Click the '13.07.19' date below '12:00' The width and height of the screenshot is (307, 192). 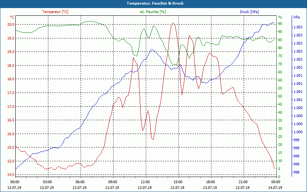pyautogui.click(x=145, y=187)
